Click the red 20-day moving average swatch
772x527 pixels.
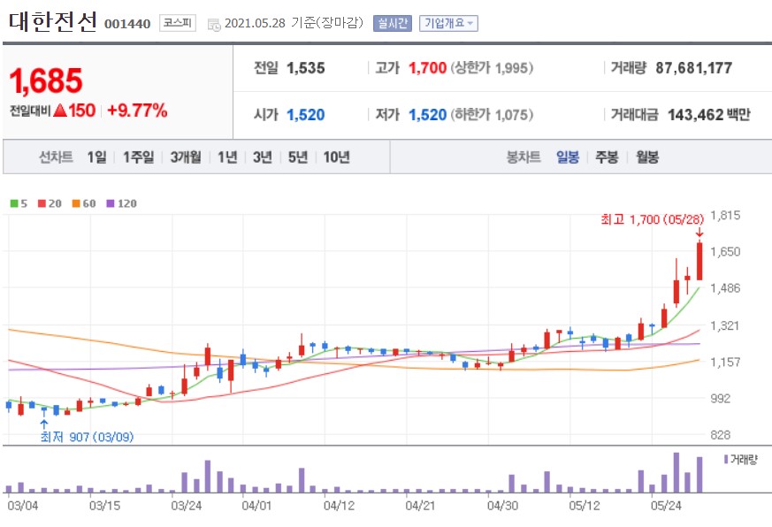(x=42, y=203)
